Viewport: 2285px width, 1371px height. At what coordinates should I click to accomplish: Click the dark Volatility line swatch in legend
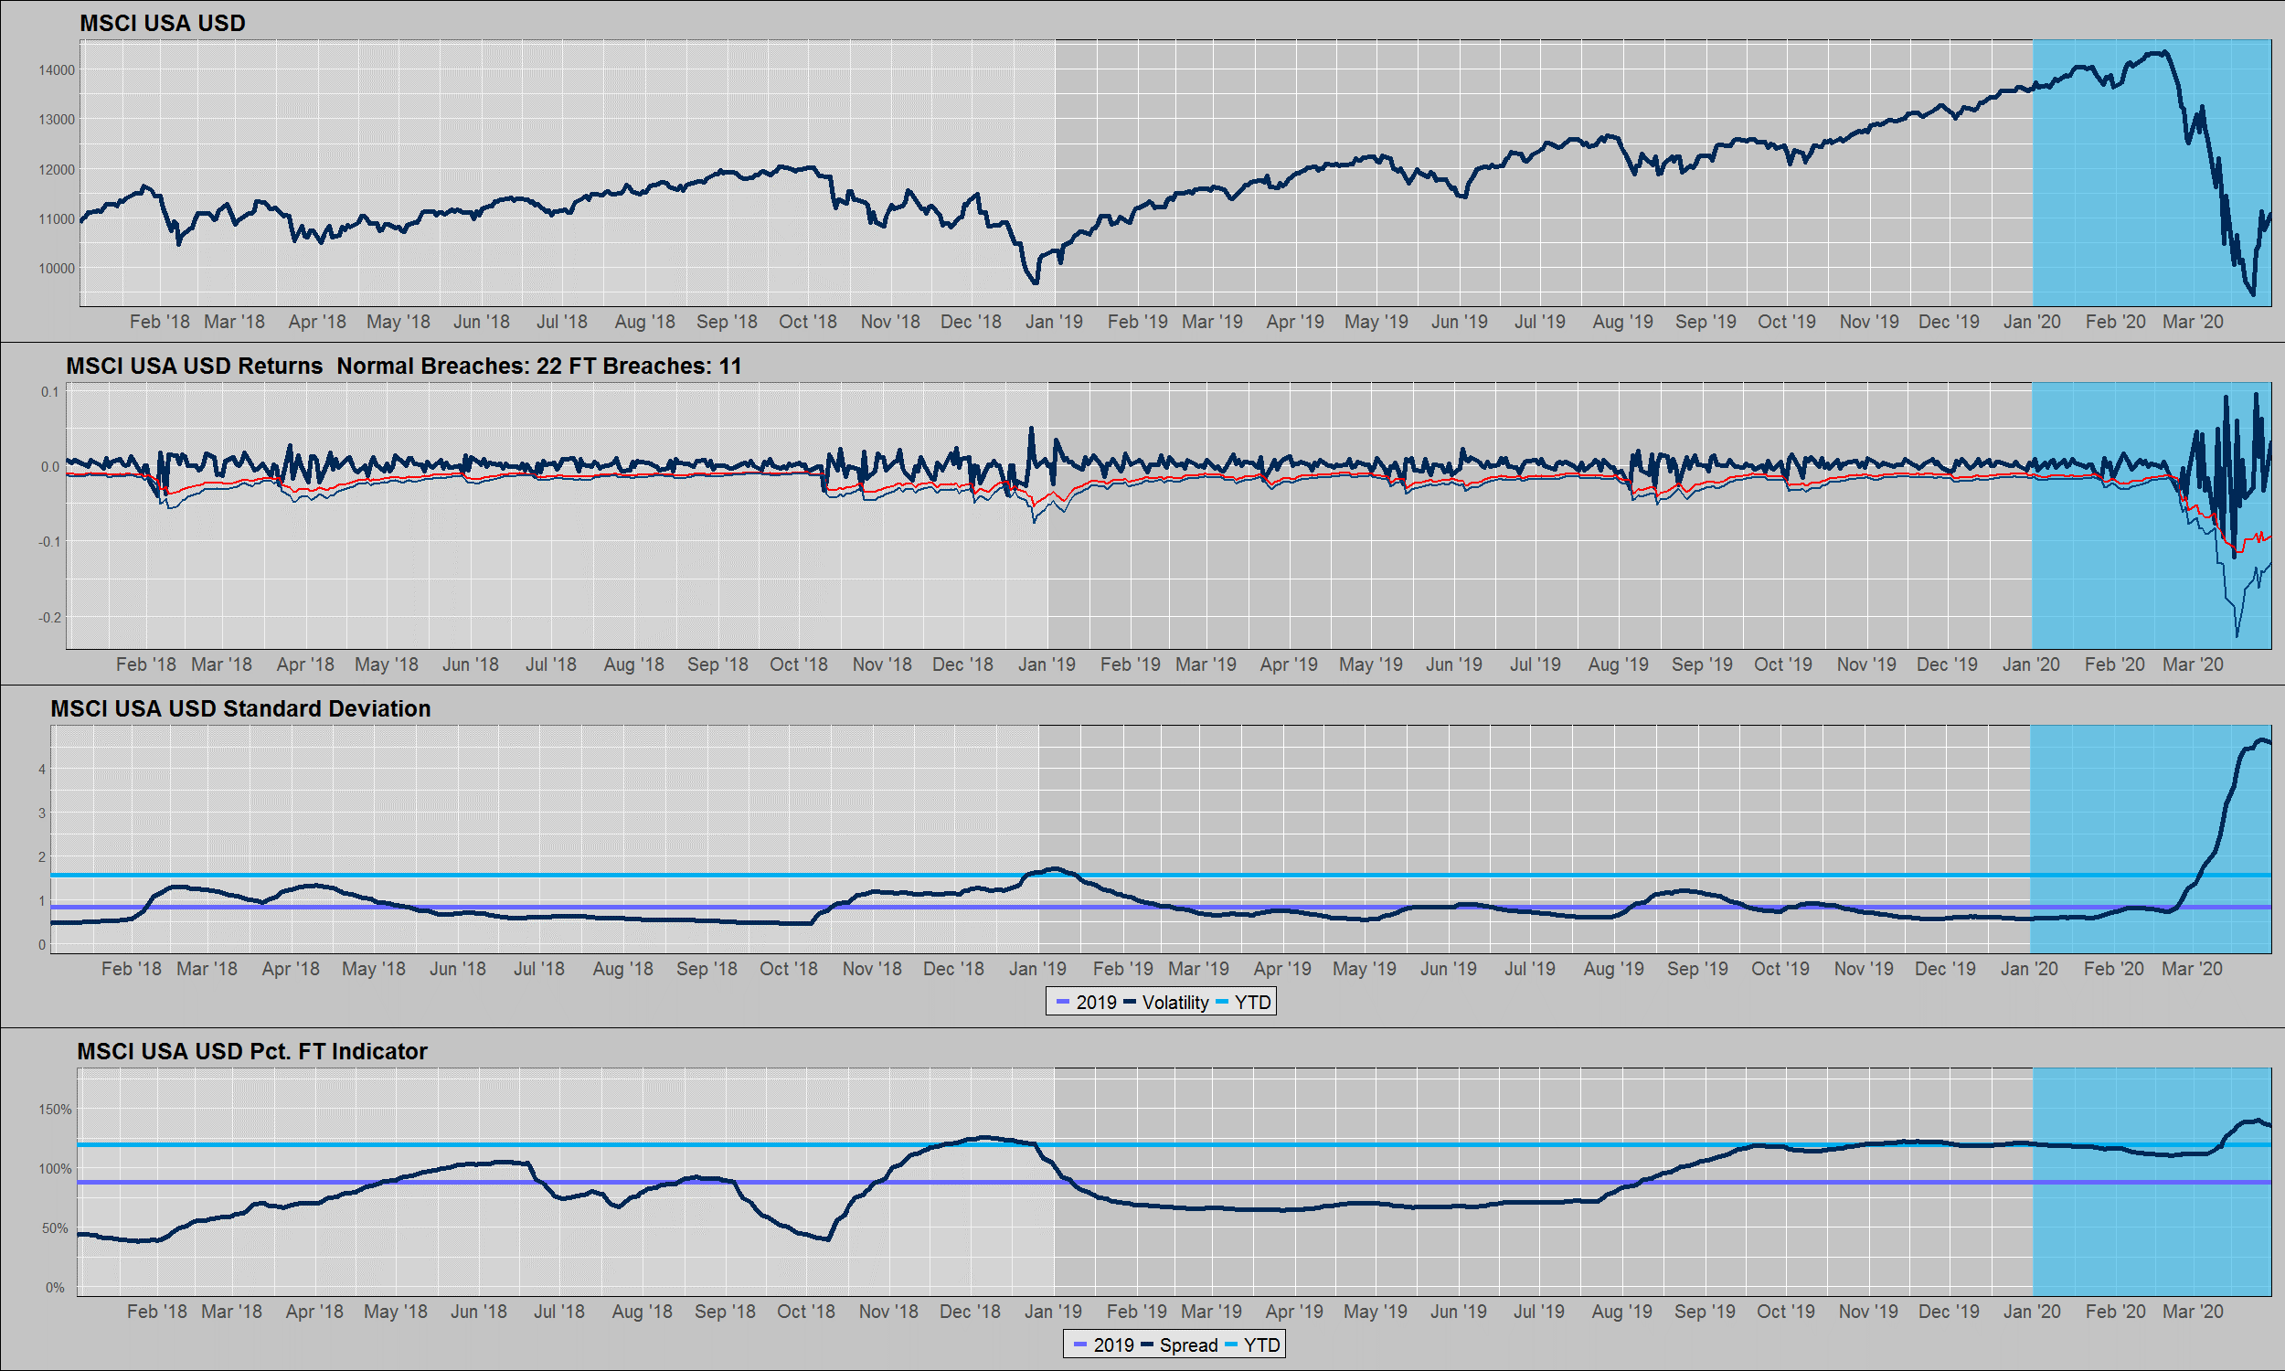point(1130,1003)
